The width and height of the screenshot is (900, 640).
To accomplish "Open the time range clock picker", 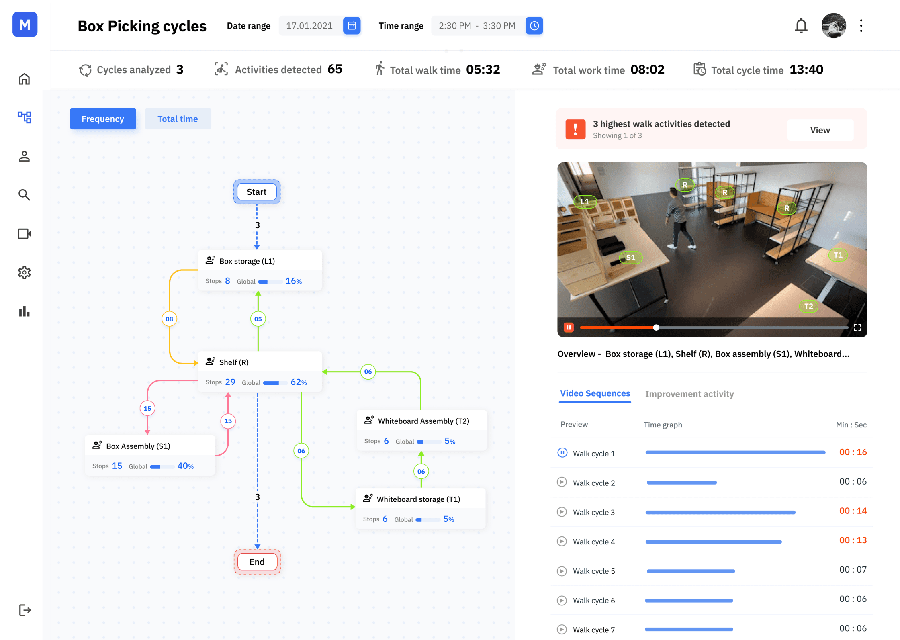I will click(534, 26).
